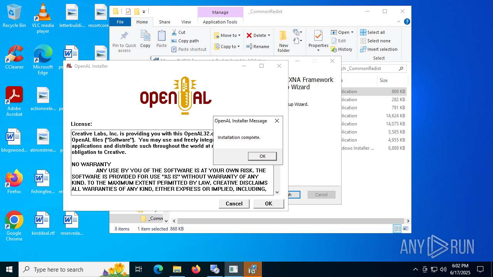
Task: Select the Windows Installer row 6,889 KB
Action: click(x=374, y=148)
